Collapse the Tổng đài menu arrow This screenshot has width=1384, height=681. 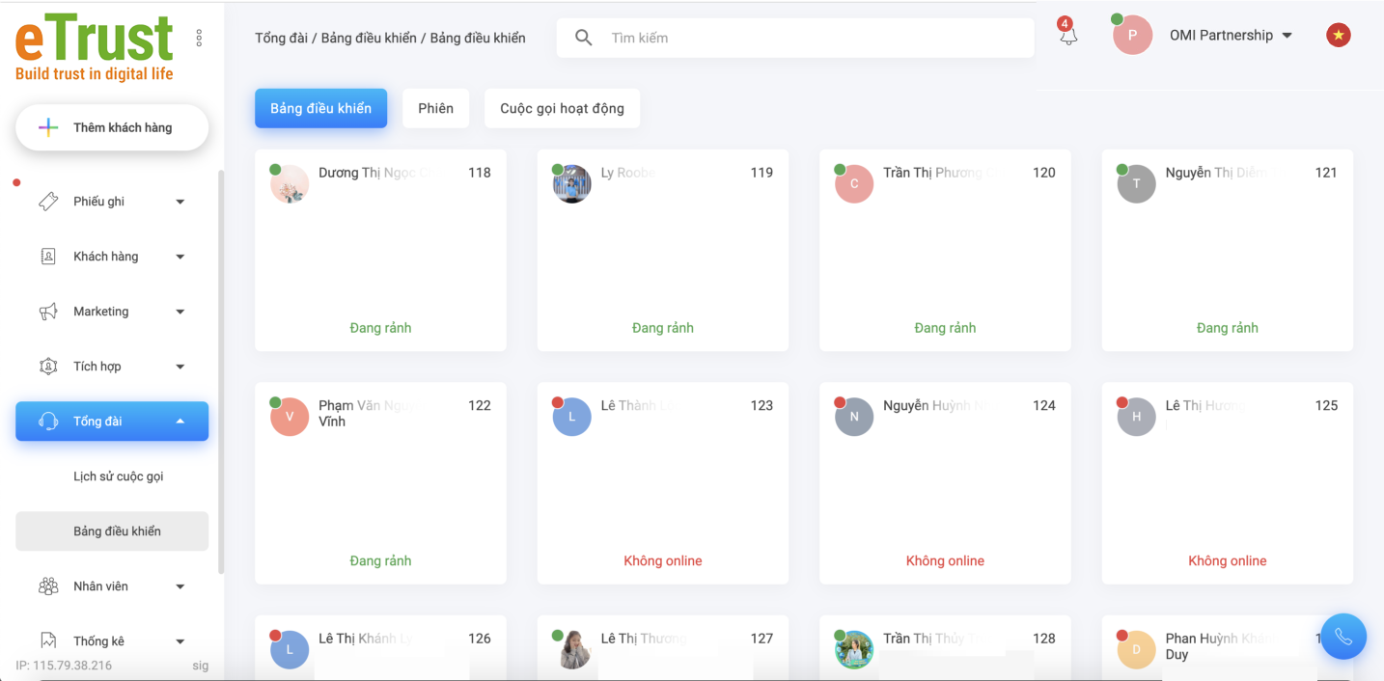click(x=180, y=422)
